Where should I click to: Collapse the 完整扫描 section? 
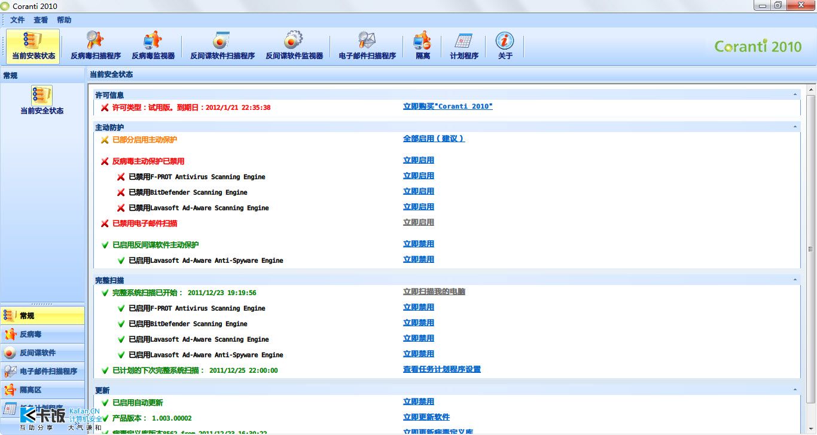click(x=795, y=280)
